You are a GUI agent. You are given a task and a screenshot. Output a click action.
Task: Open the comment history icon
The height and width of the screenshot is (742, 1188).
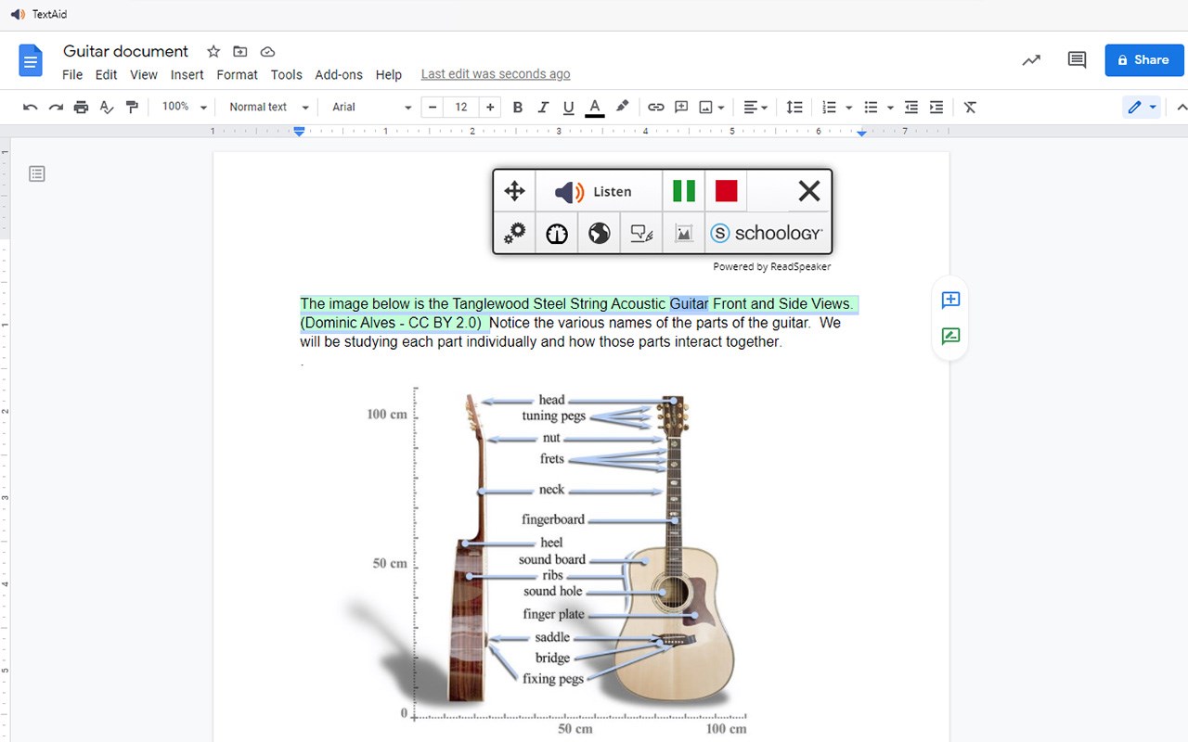click(1077, 60)
